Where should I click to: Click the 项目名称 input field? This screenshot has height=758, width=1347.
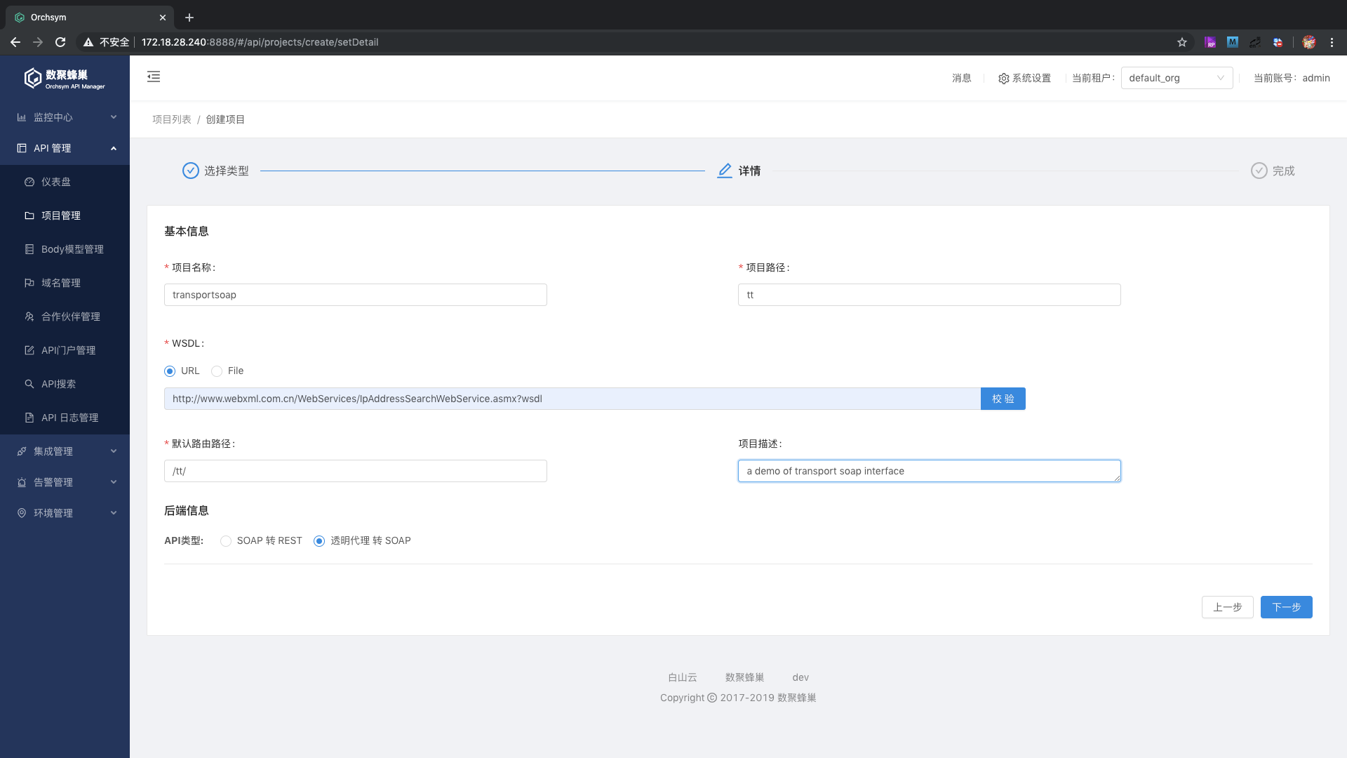(x=355, y=295)
